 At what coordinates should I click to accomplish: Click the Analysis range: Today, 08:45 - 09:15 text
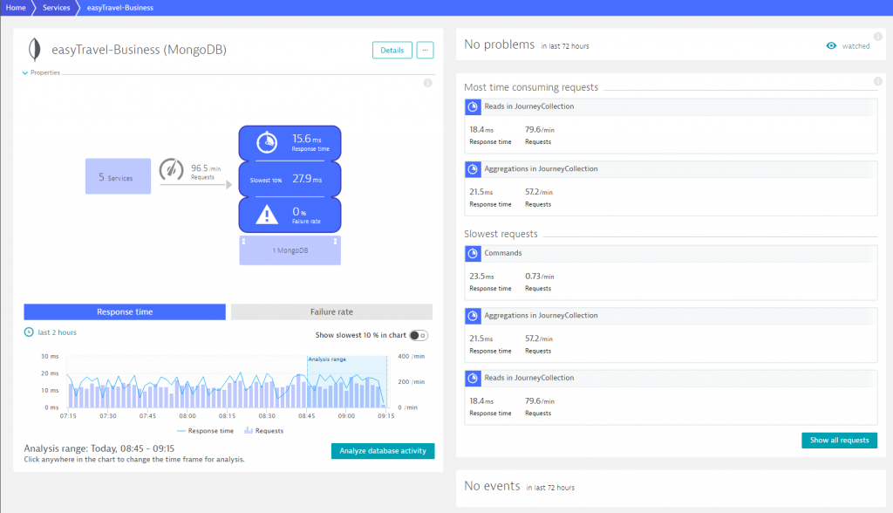pyautogui.click(x=99, y=448)
